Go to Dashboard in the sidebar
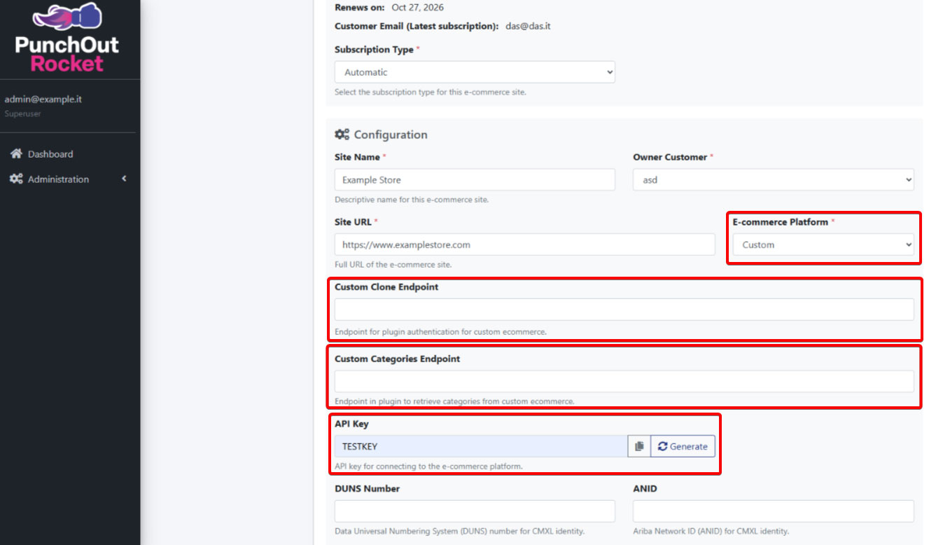Image resolution: width=929 pixels, height=545 pixels. [50, 154]
